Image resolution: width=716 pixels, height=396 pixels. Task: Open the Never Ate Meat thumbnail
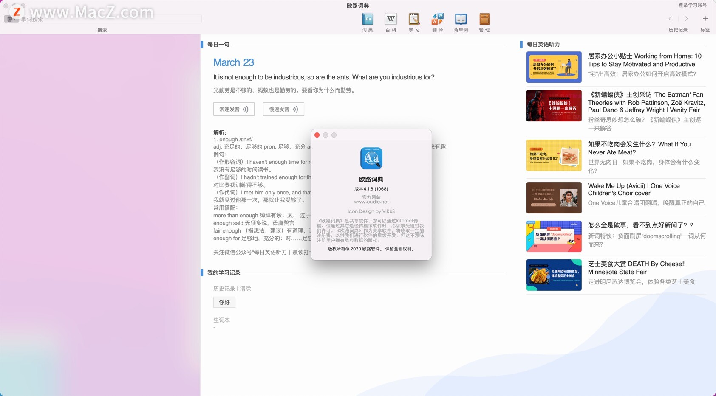pos(554,155)
